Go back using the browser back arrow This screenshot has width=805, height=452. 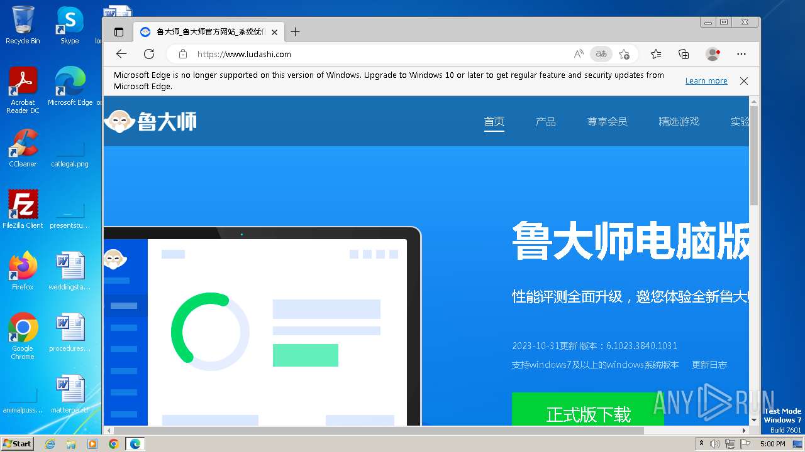121,54
